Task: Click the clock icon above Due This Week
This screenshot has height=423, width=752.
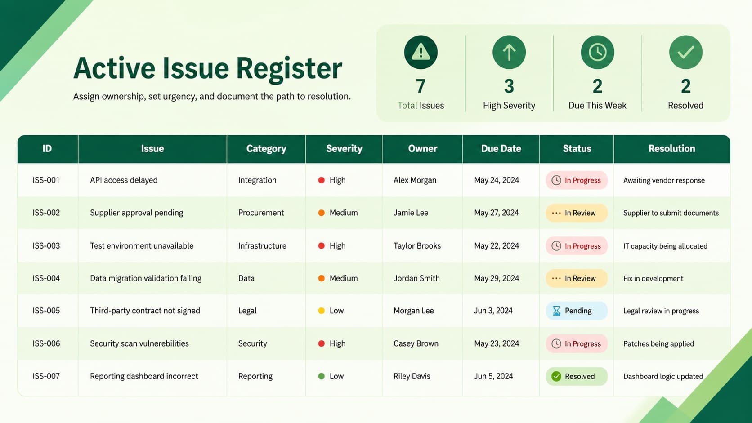Action: (597, 52)
